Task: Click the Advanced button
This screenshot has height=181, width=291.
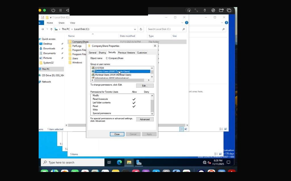Action: pos(145,119)
